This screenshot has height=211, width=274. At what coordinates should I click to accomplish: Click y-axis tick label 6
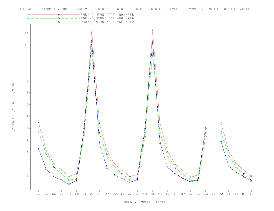[x=28, y=93]
